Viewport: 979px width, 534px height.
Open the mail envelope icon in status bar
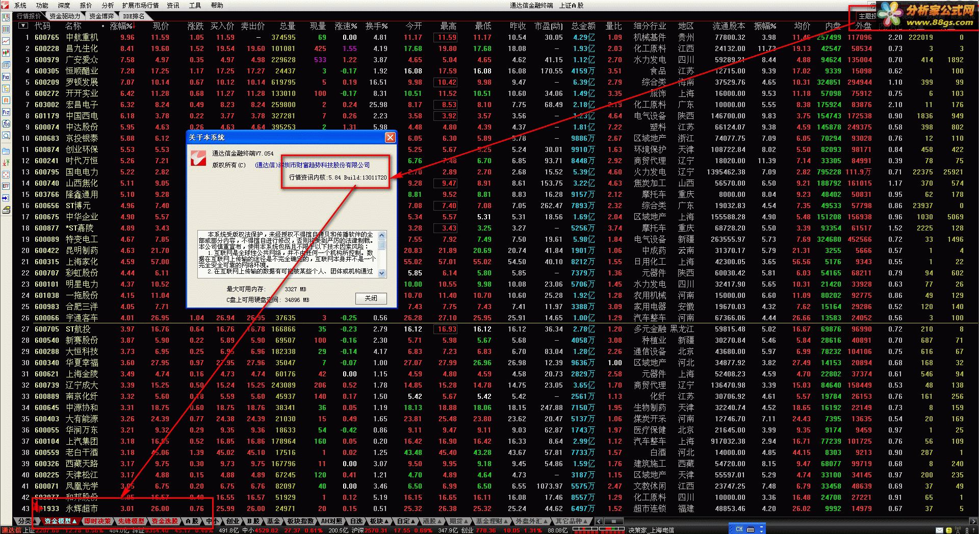[940, 530]
